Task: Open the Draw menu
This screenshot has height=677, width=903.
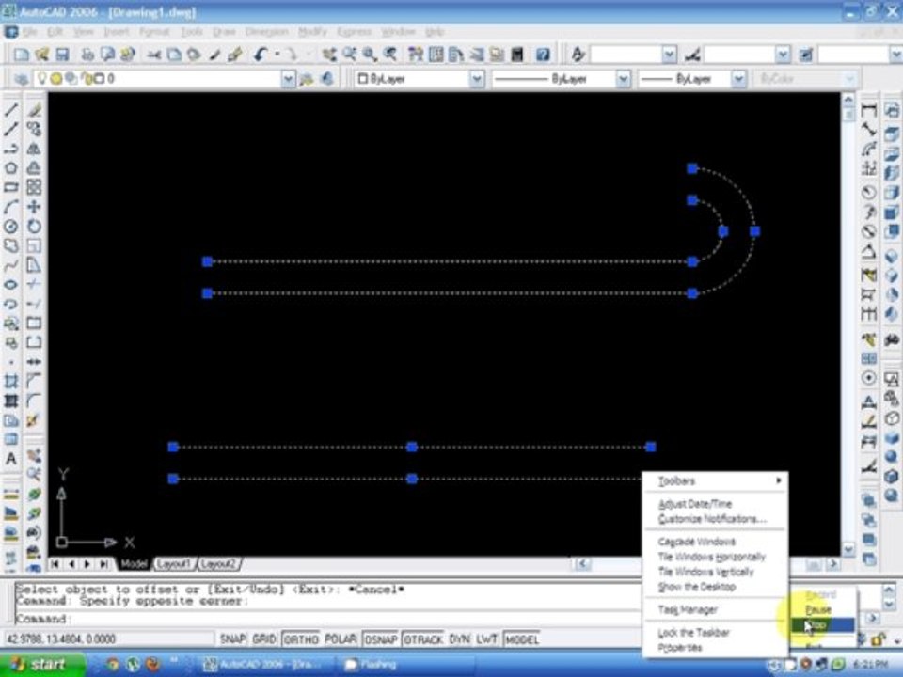Action: (x=224, y=32)
